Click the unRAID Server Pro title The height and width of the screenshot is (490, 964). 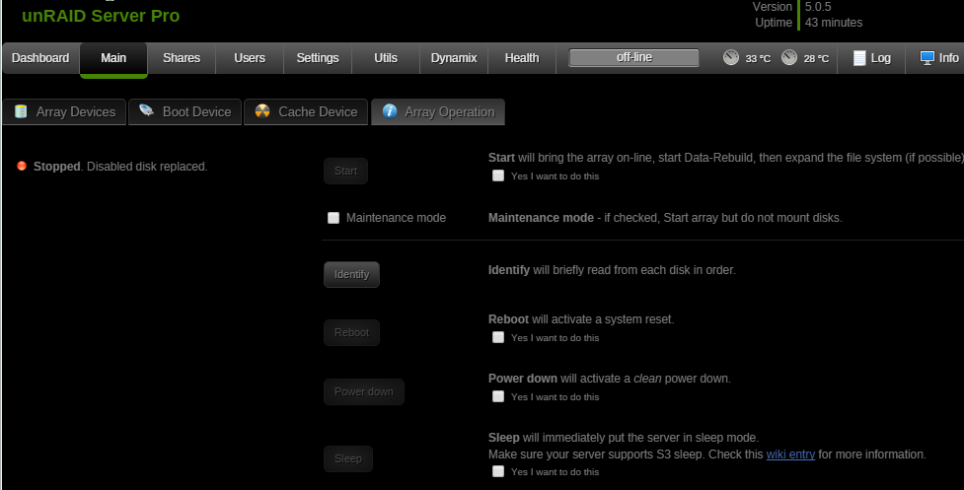(x=101, y=16)
